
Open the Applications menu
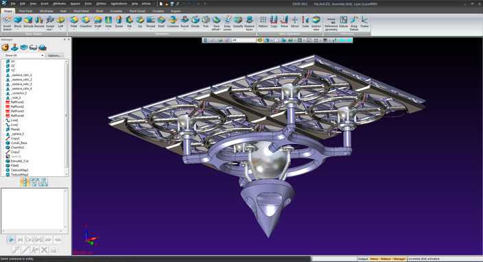(119, 3)
